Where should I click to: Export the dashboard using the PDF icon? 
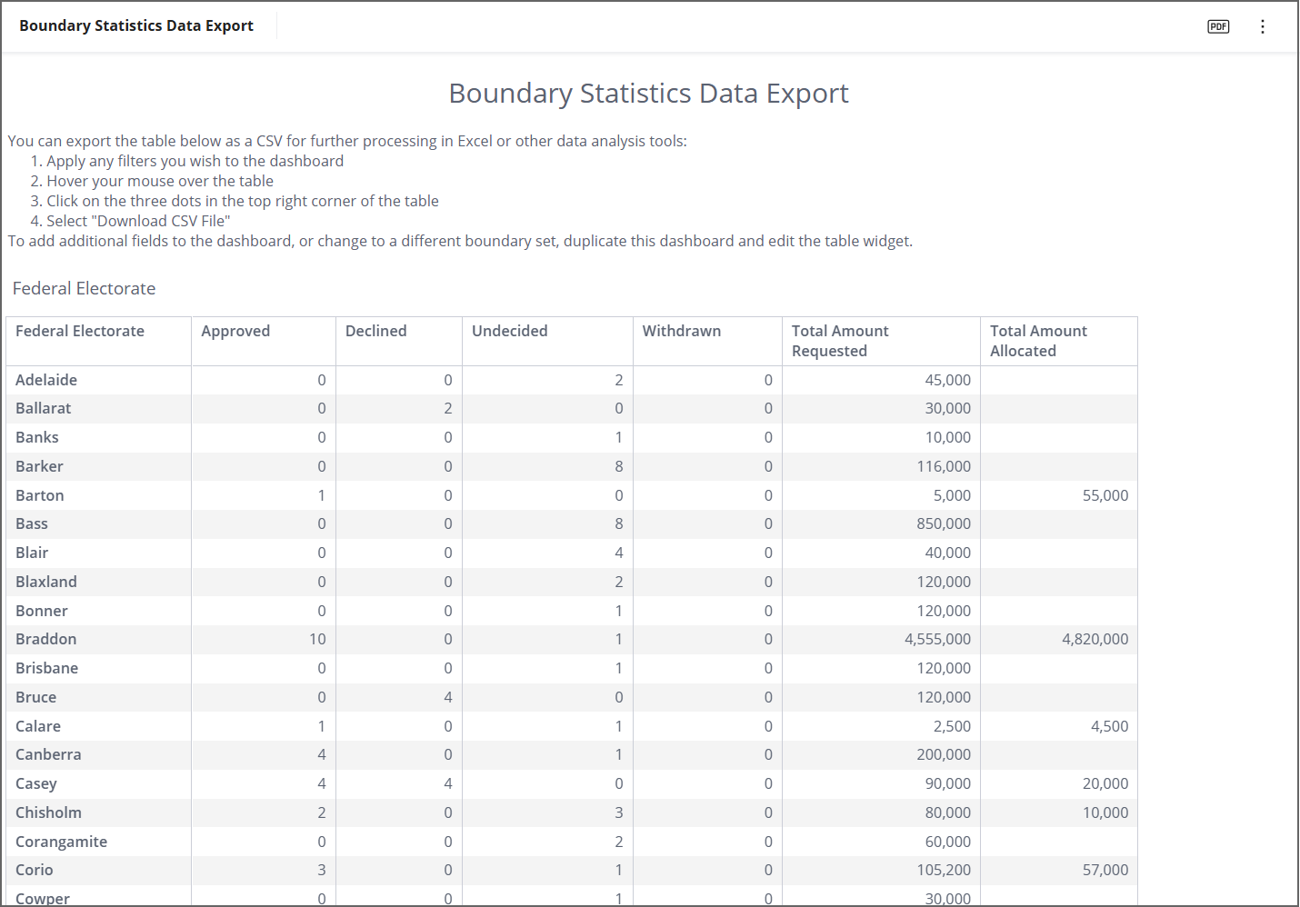1218,26
